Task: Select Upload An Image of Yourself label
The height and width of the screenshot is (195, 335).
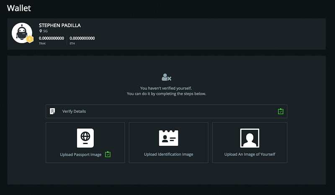Action: tap(250, 154)
